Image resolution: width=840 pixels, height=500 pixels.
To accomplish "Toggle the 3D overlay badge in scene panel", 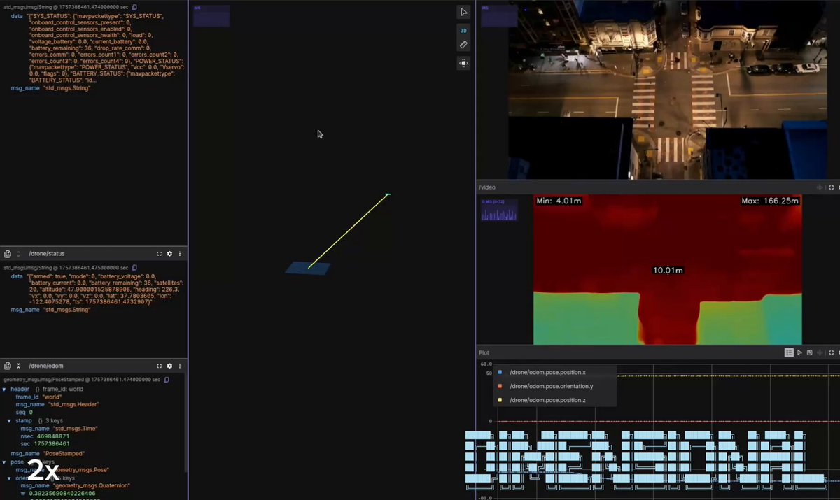I will pyautogui.click(x=463, y=30).
